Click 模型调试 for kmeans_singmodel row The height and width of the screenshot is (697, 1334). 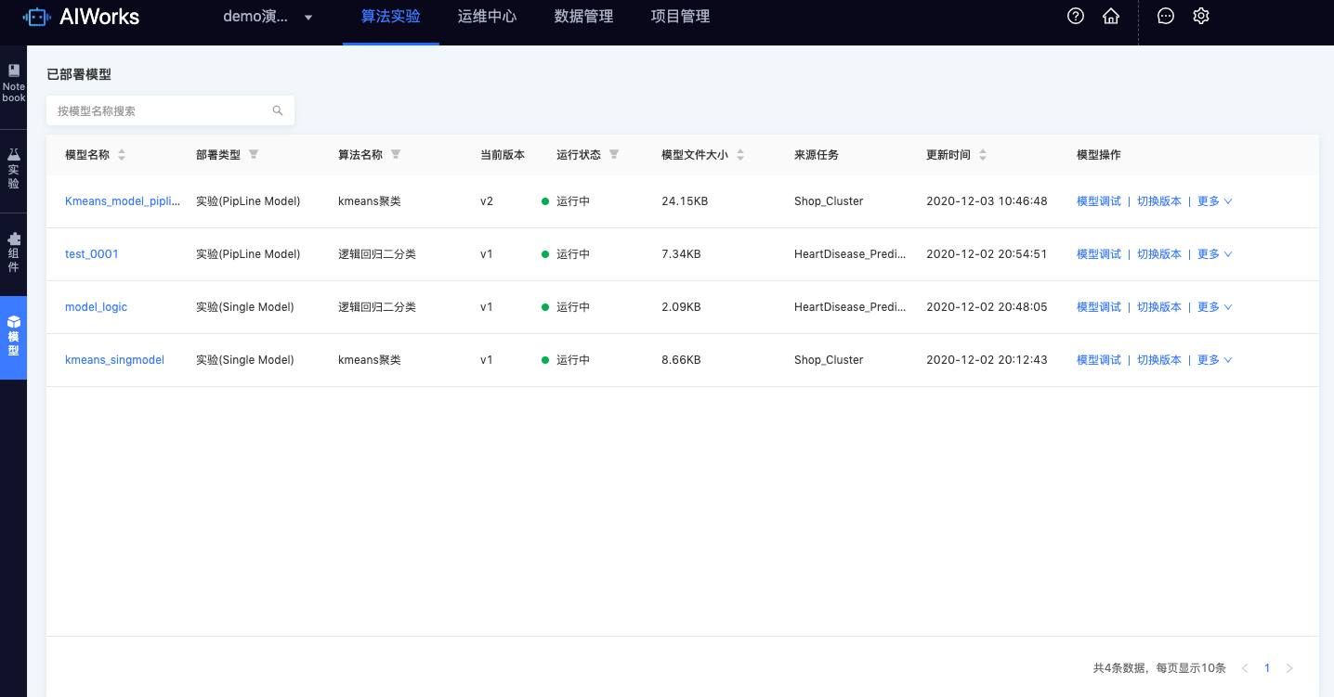tap(1099, 360)
